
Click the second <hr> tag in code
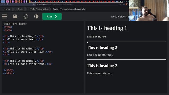[6, 55]
